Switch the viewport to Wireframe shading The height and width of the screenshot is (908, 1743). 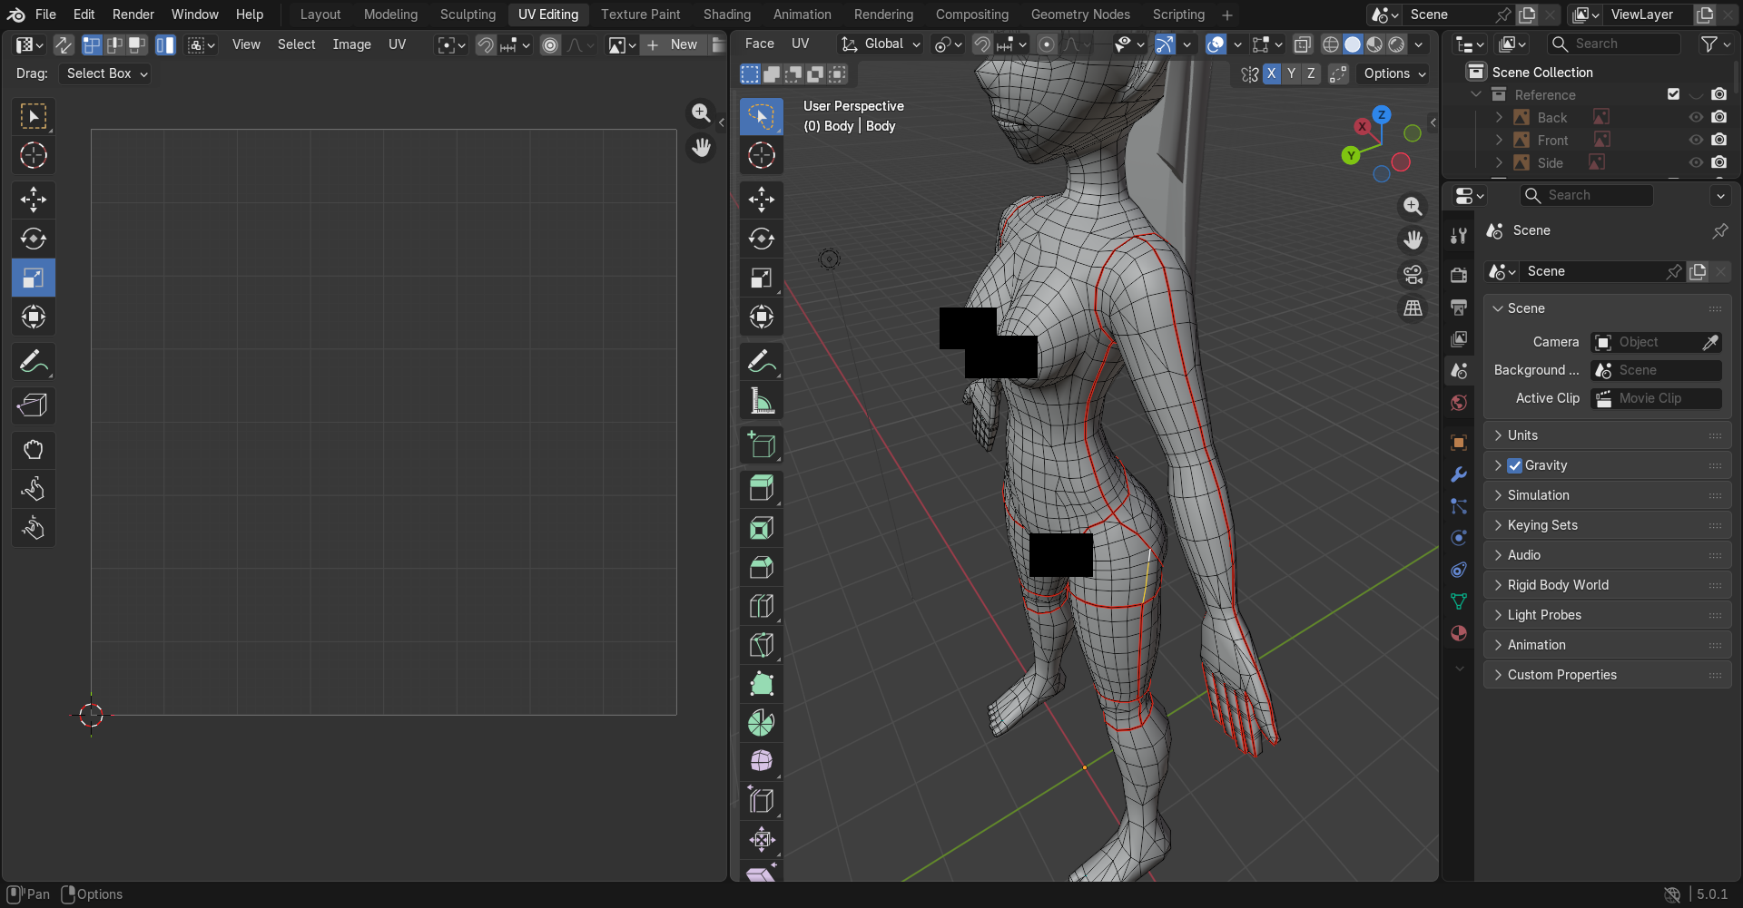pos(1330,44)
